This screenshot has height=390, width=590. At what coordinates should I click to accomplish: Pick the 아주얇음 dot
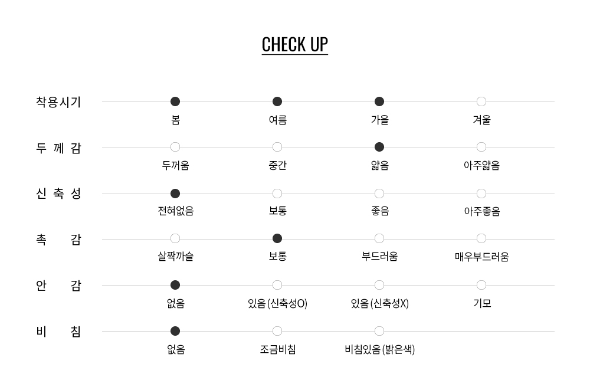pos(481,147)
